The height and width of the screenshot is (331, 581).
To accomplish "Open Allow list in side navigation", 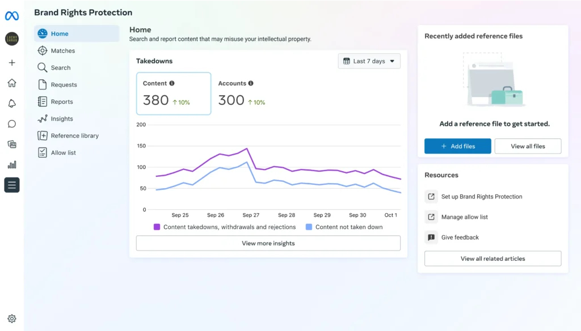I will pyautogui.click(x=63, y=152).
